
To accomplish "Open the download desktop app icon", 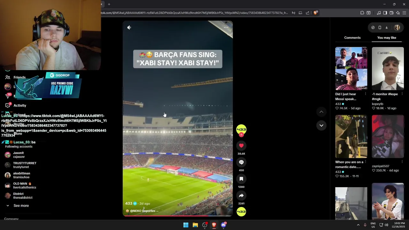I will (386, 27).
